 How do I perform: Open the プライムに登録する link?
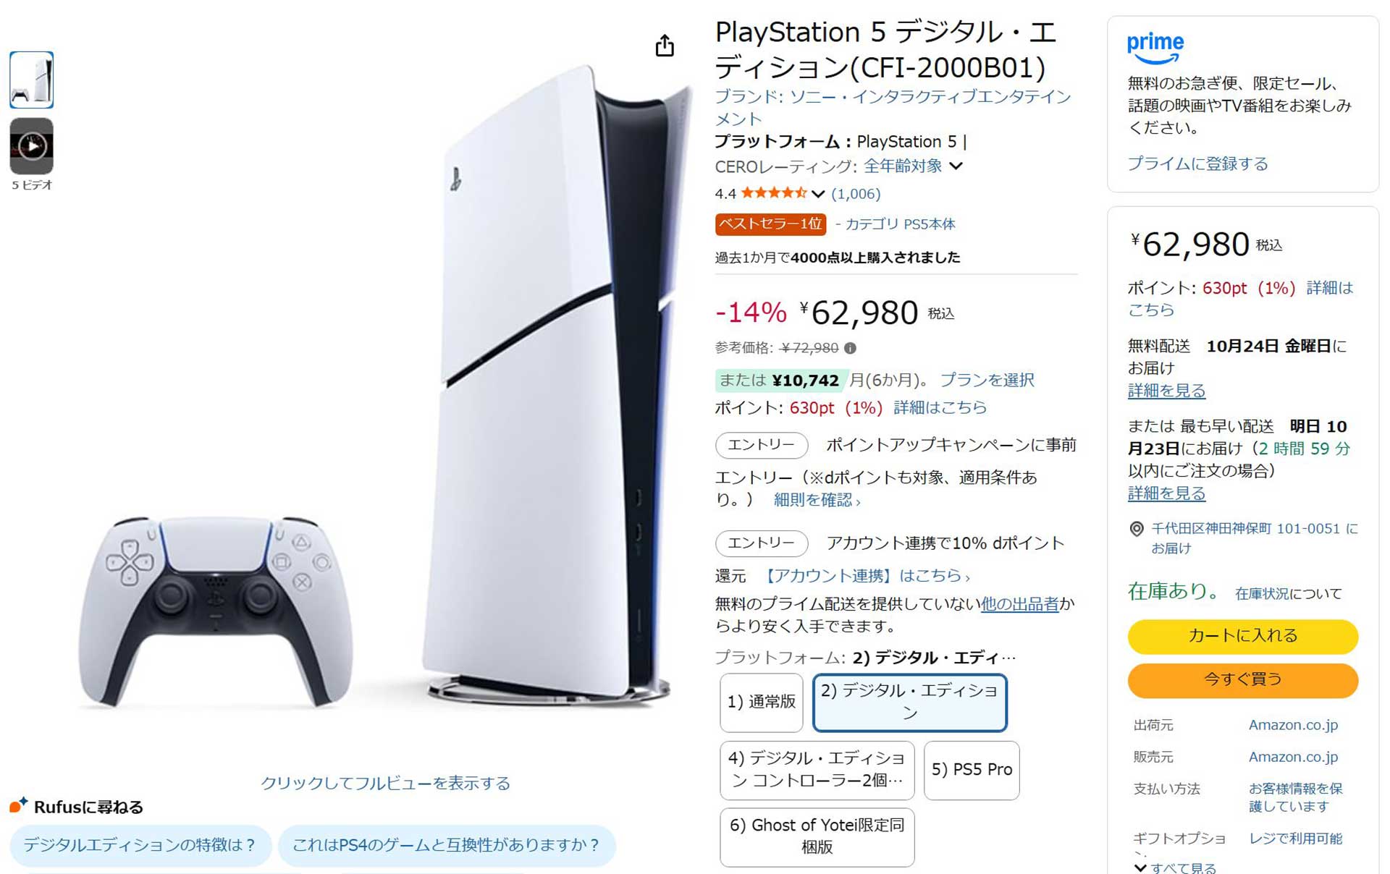tap(1197, 164)
